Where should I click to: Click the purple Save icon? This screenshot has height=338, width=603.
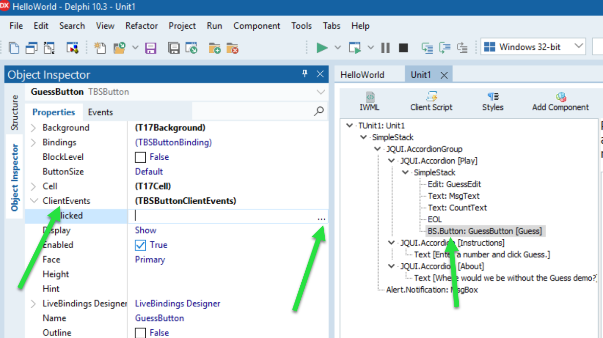tap(151, 48)
